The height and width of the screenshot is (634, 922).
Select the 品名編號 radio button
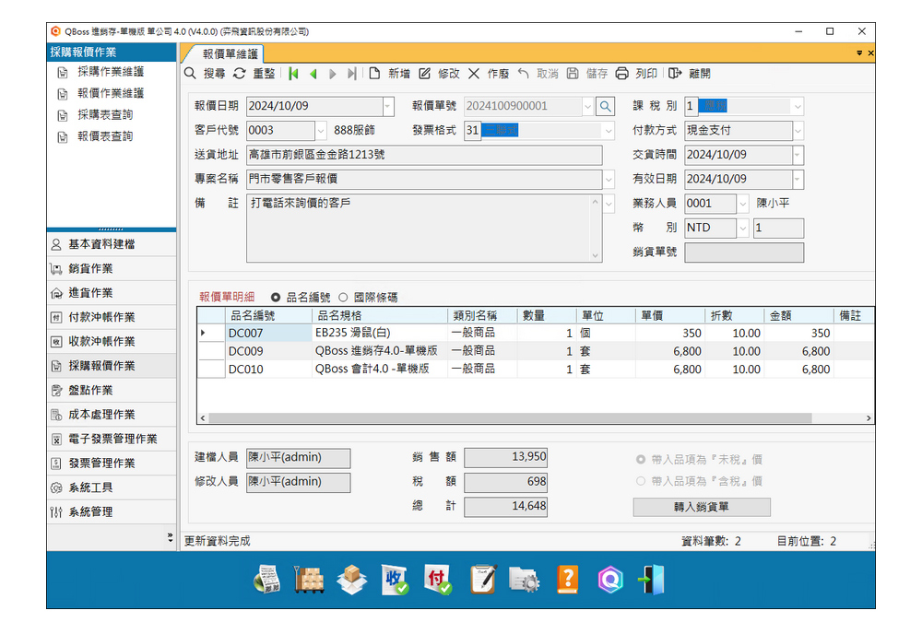click(x=276, y=298)
